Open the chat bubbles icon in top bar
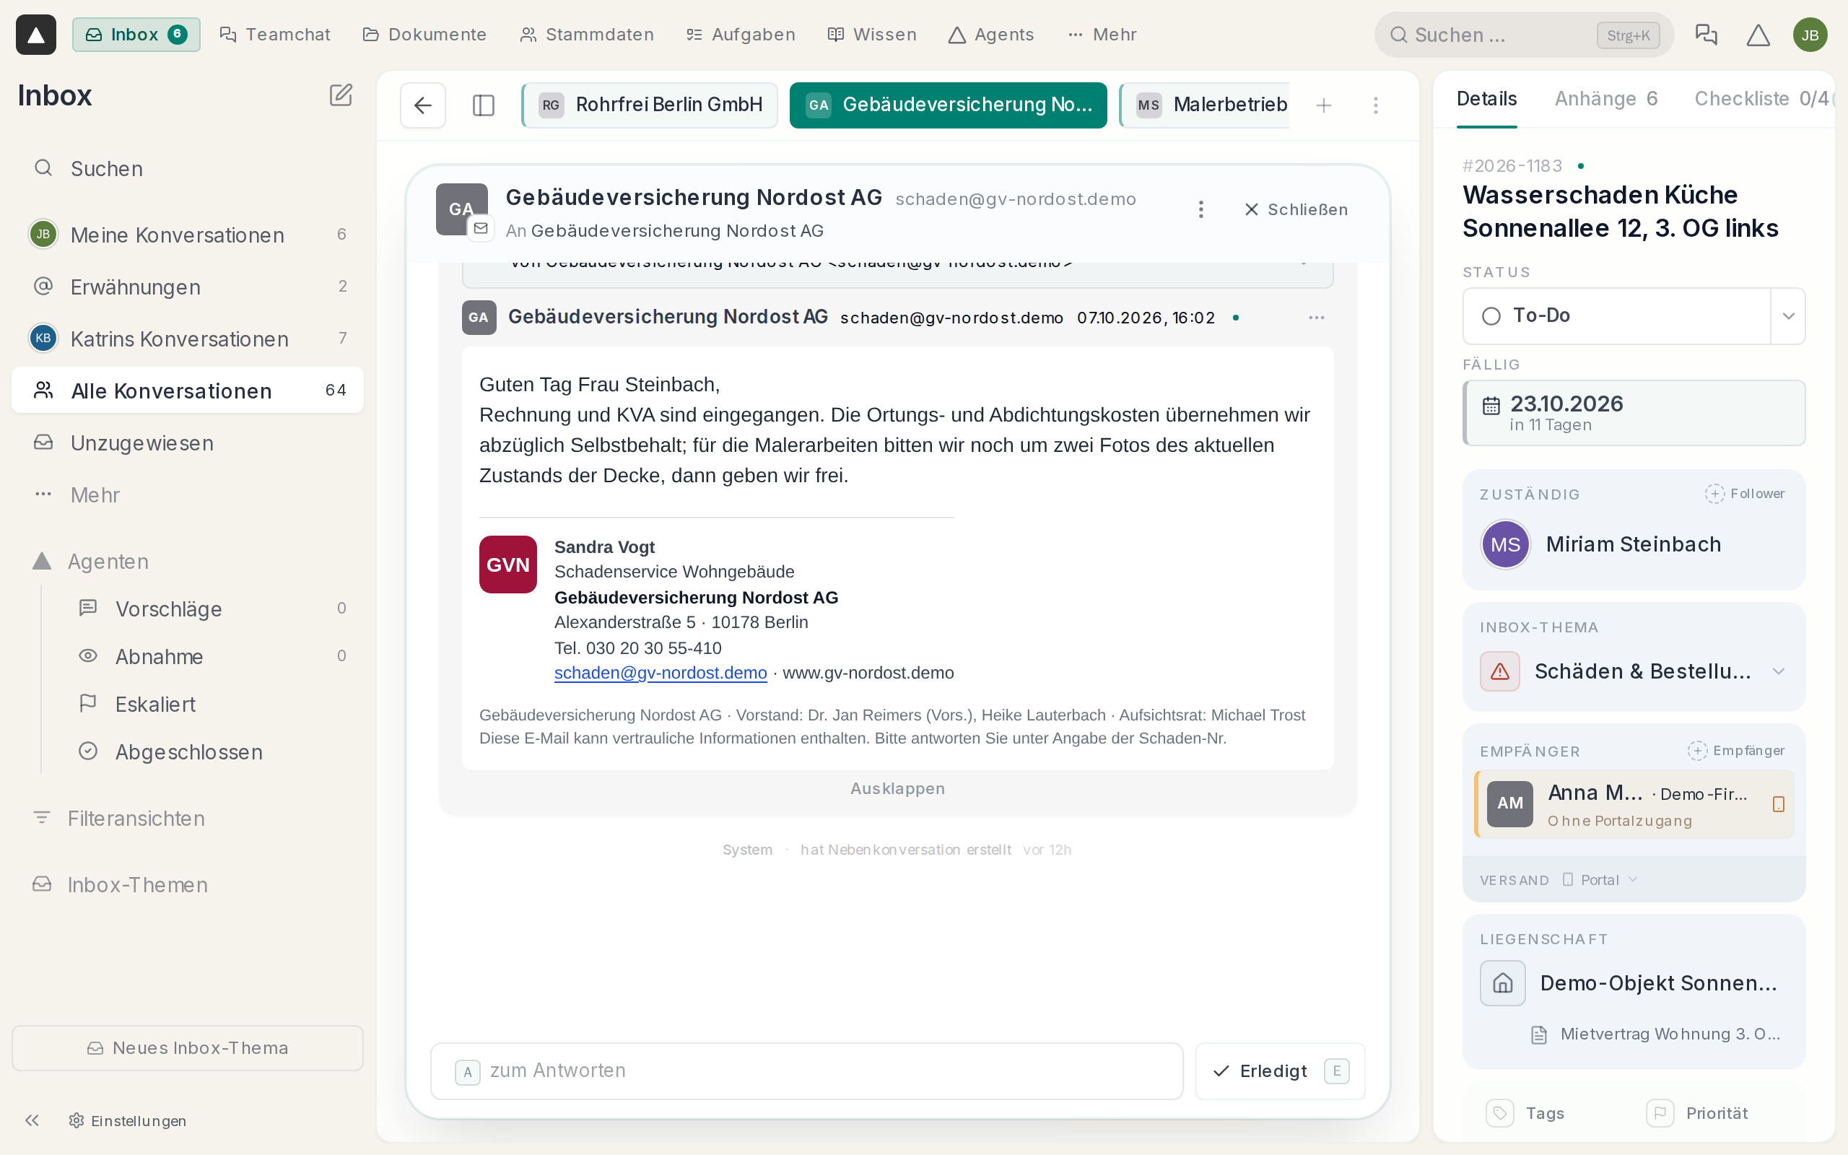 tap(1706, 35)
